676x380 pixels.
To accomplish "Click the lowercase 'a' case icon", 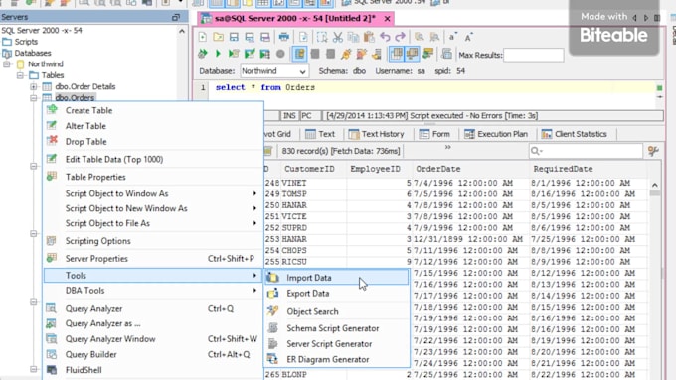I will coord(451,37).
